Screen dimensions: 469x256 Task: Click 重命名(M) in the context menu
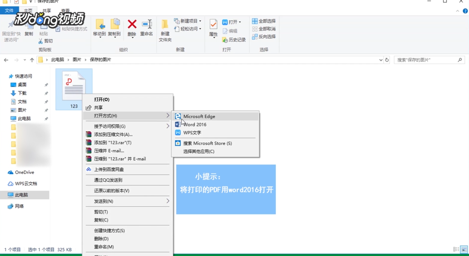128,247
